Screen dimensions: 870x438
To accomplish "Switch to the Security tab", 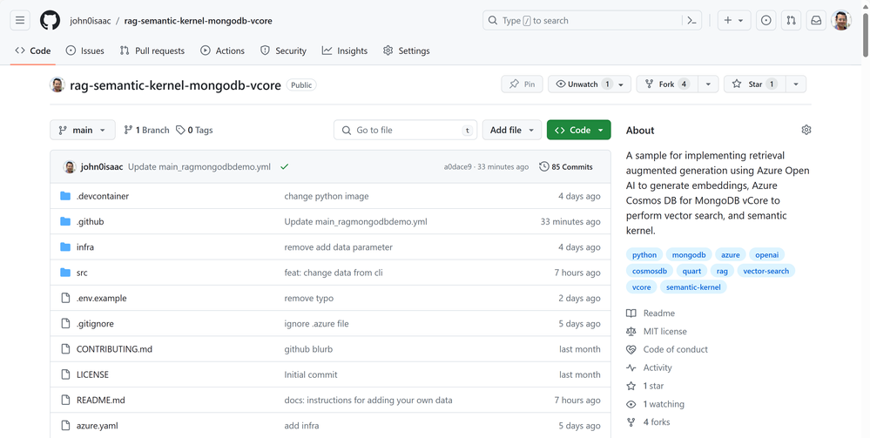I will coord(283,51).
